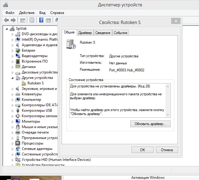Collapse the Другие устройства tree node

(x=13, y=78)
